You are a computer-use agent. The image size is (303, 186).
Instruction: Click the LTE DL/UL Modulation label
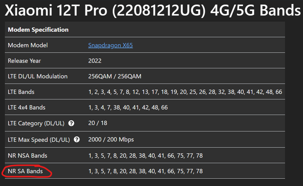(38, 76)
